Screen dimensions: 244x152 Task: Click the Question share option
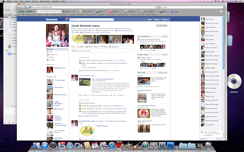click(x=114, y=47)
